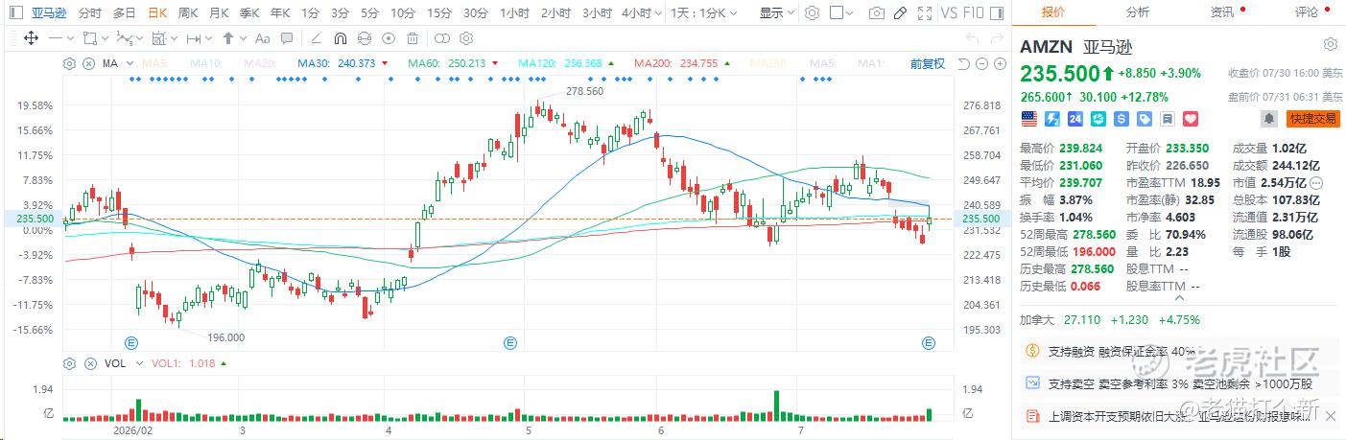Set a price alert with bell icon
The height and width of the screenshot is (440, 1346).
(x=1269, y=119)
